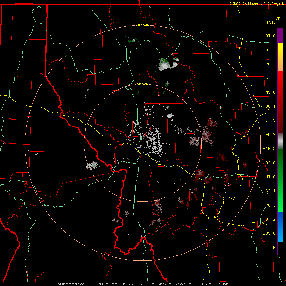Click the 100 NMI range ring label
The image size is (286, 286).
click(x=143, y=25)
